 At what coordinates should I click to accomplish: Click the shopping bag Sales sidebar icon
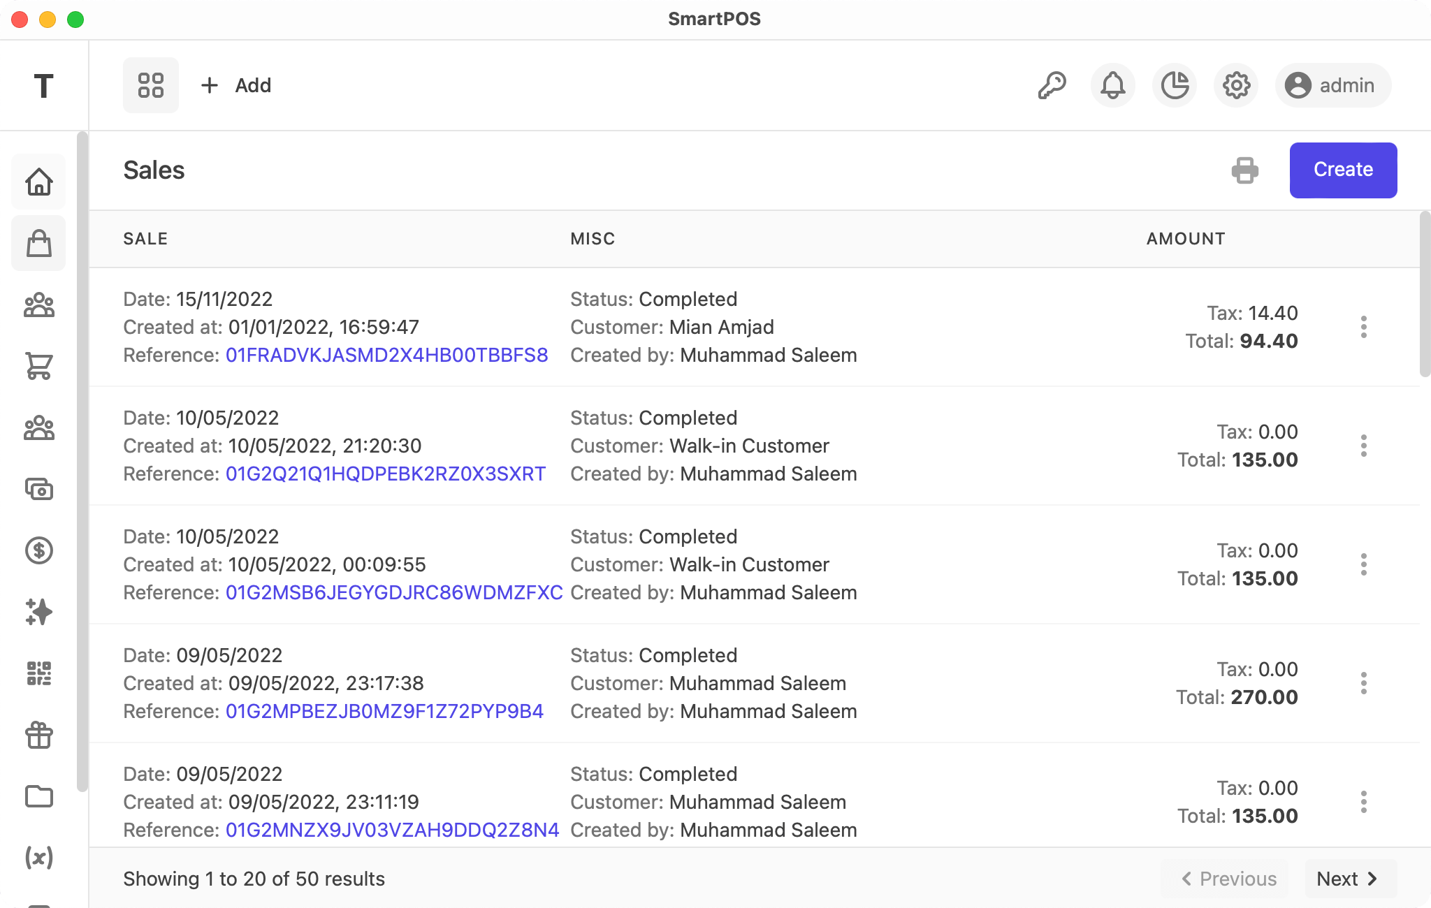tap(38, 243)
